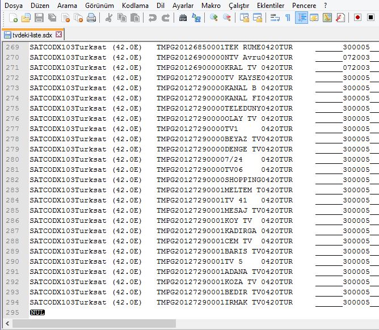Click the NUL character on line 295
379x330 pixels.
pyautogui.click(x=37, y=312)
